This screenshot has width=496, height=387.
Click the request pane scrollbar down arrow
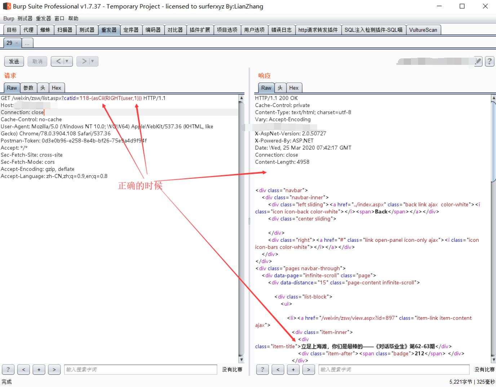click(x=241, y=360)
